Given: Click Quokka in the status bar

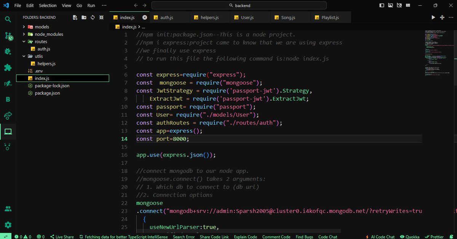Looking at the screenshot, I should click(409, 236).
